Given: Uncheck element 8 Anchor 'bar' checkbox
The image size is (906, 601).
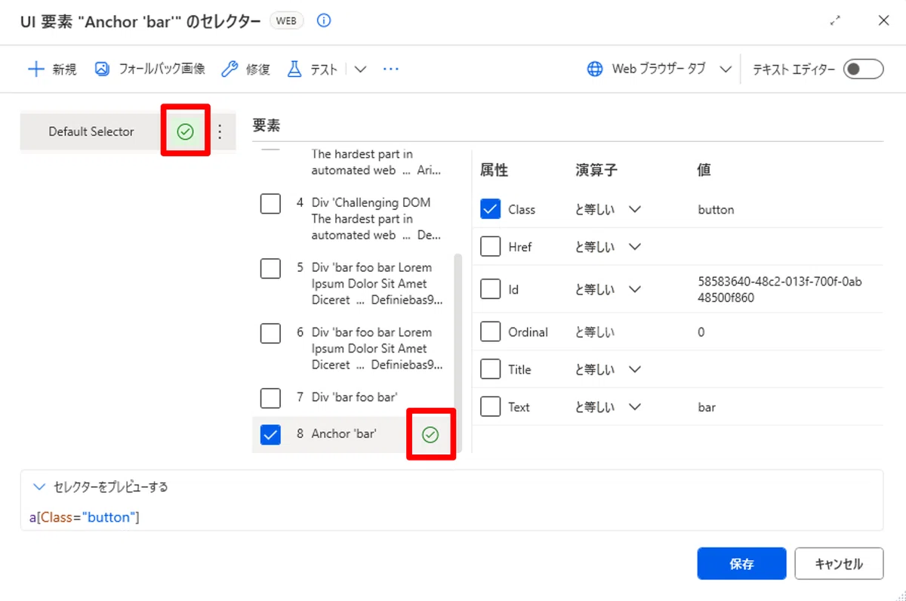Looking at the screenshot, I should pyautogui.click(x=270, y=434).
